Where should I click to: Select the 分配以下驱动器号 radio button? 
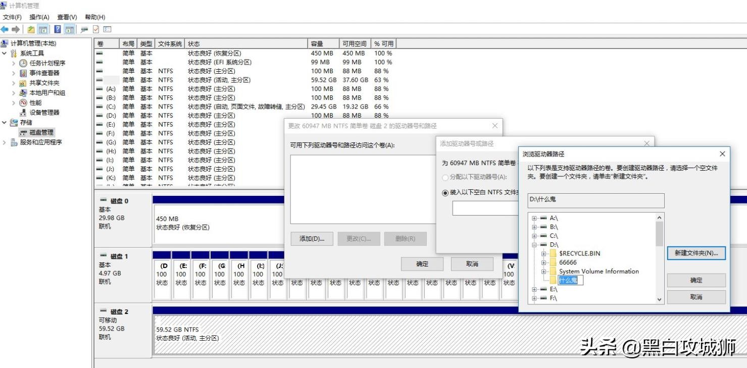click(x=445, y=177)
